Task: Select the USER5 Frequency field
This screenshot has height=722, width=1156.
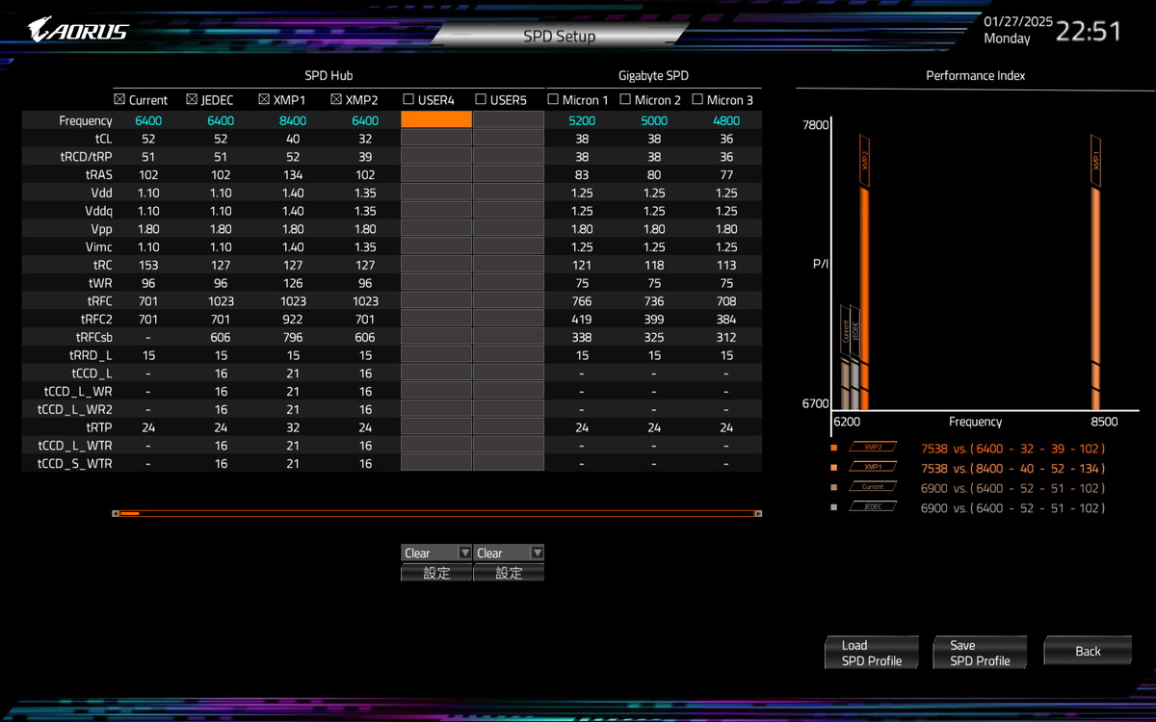Action: tap(509, 120)
